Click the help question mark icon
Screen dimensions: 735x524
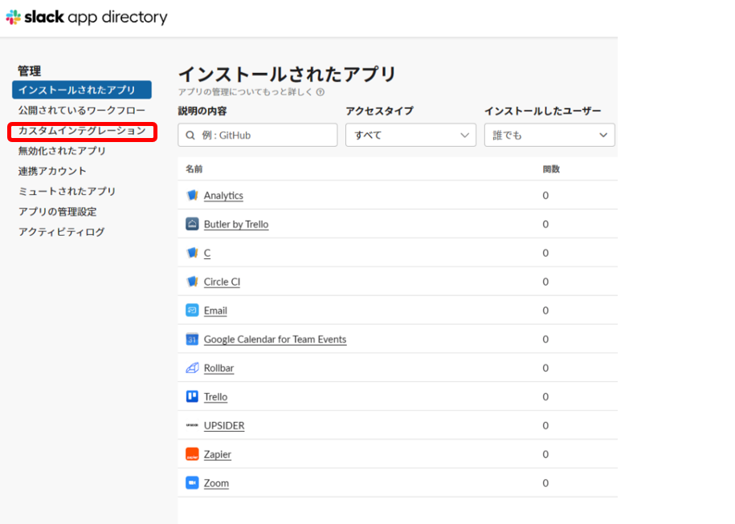[x=321, y=91]
